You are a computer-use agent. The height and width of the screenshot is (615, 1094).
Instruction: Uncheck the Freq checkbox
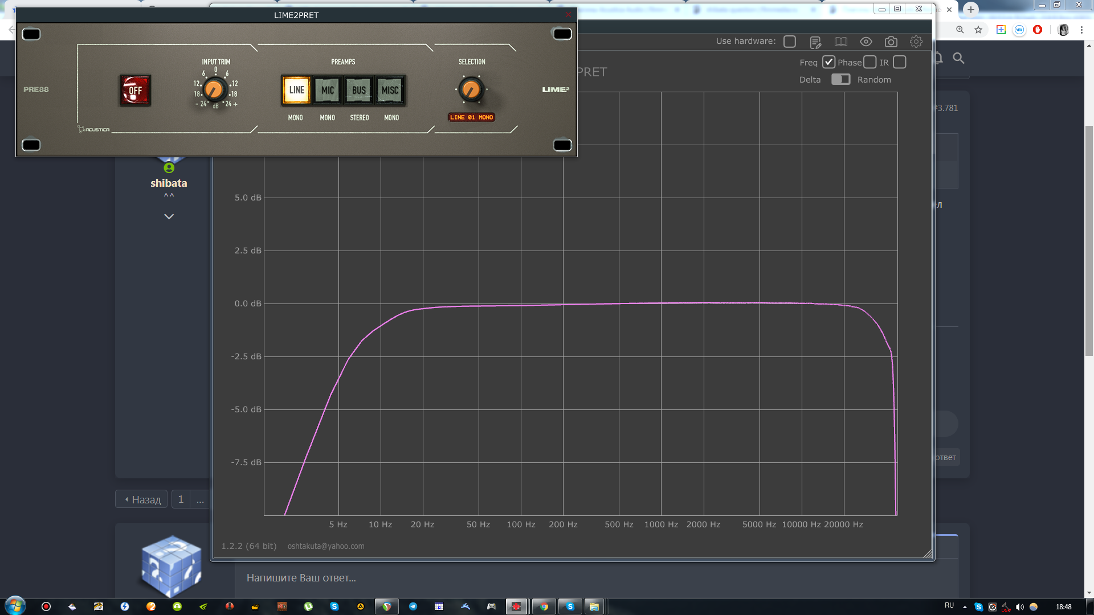(828, 62)
